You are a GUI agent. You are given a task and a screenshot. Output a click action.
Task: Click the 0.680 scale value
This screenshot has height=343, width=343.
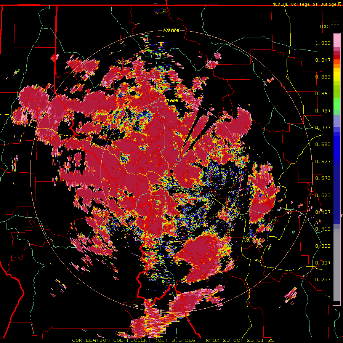[x=323, y=144]
